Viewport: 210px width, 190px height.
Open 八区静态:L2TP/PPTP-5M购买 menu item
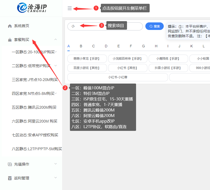(37, 149)
